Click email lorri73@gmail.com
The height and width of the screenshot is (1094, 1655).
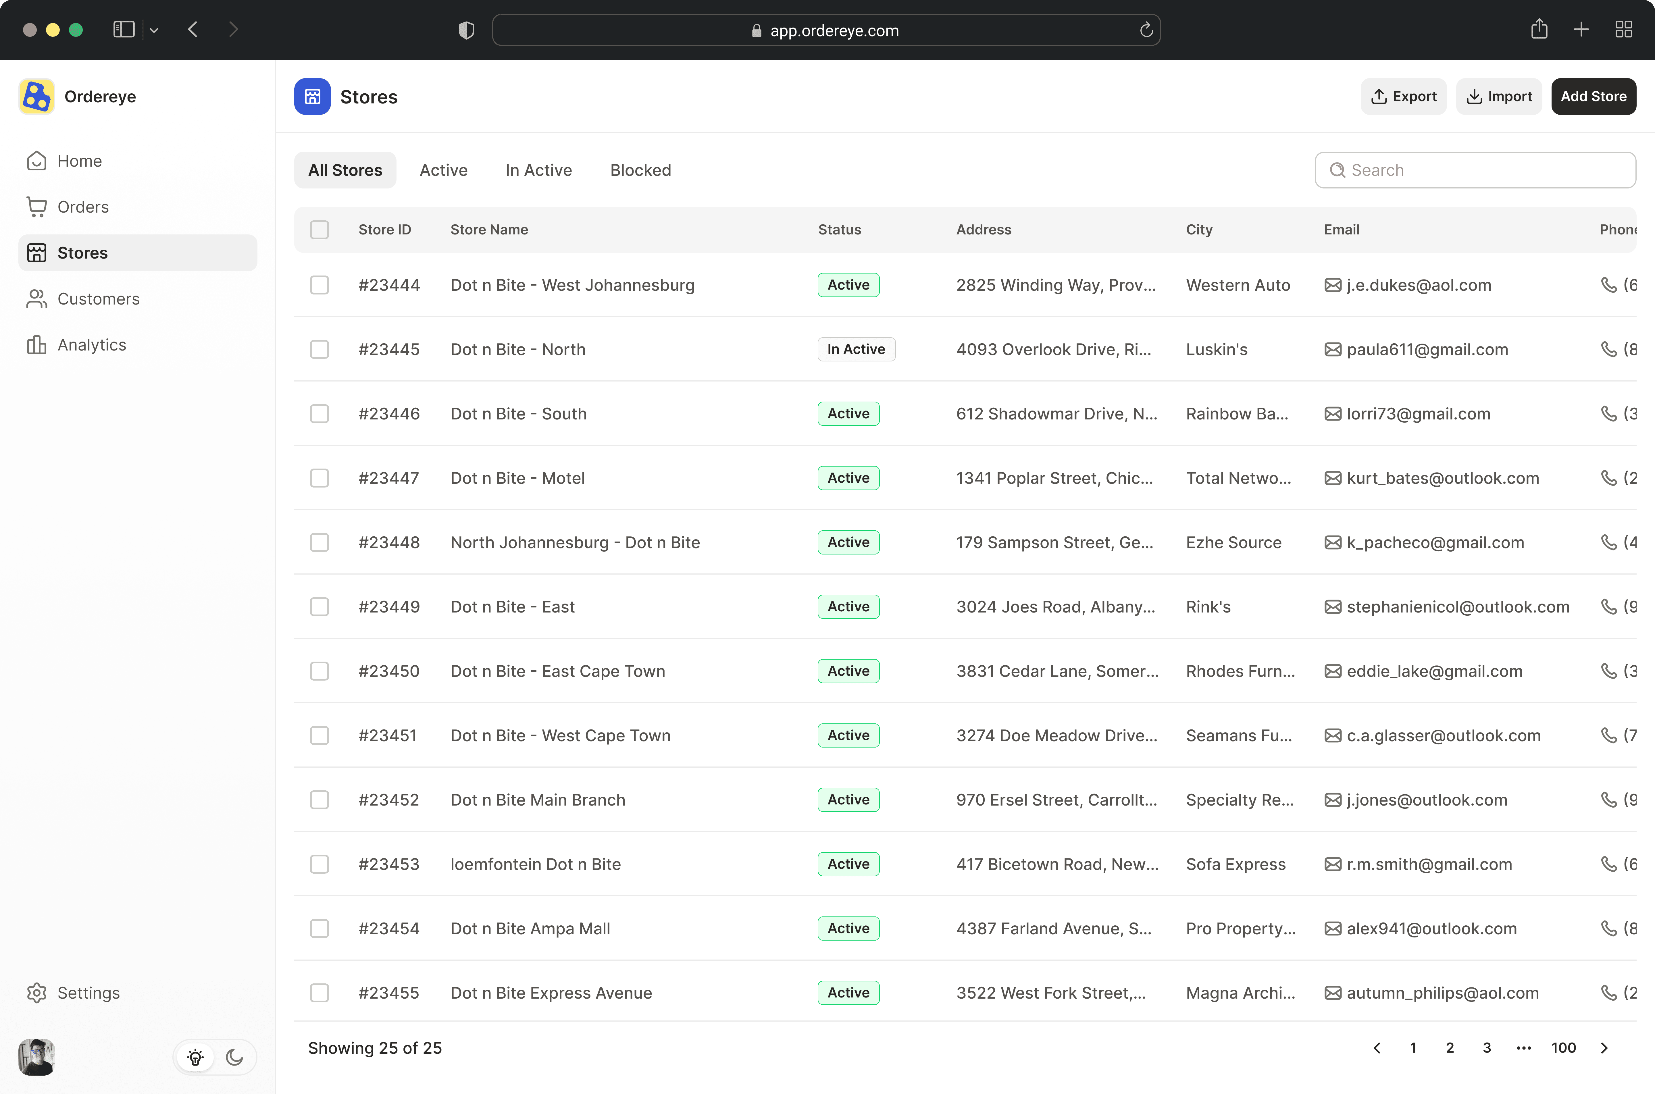[1419, 414]
